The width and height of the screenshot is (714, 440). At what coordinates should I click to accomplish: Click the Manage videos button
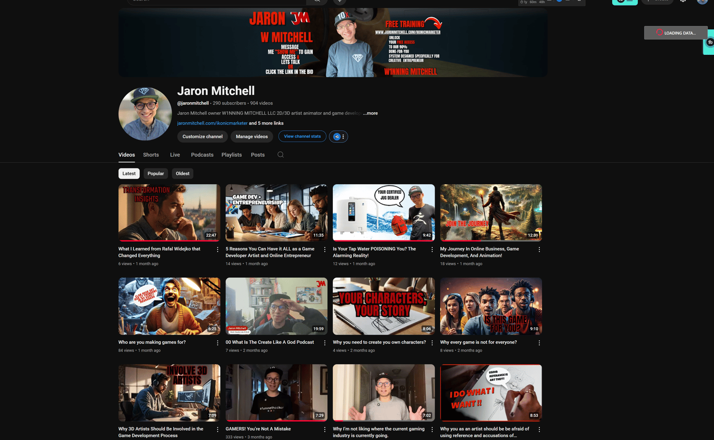pyautogui.click(x=251, y=136)
